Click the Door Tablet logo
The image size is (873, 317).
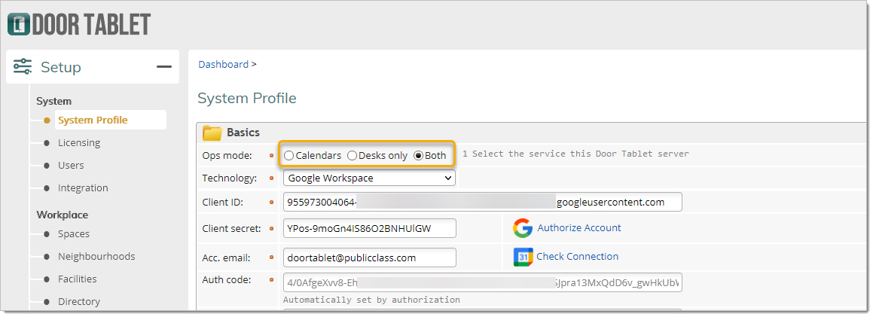click(x=79, y=25)
